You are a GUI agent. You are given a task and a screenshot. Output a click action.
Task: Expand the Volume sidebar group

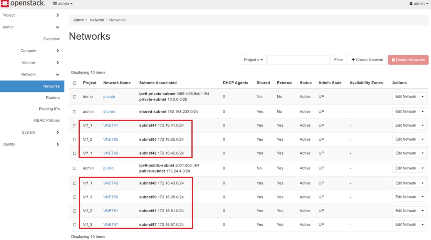pyautogui.click(x=40, y=62)
